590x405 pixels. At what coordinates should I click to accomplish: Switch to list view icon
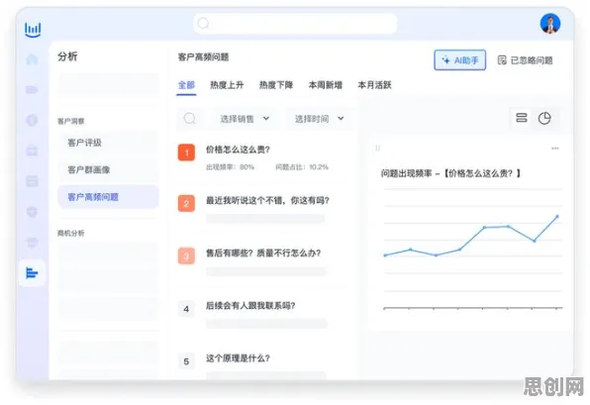click(522, 118)
